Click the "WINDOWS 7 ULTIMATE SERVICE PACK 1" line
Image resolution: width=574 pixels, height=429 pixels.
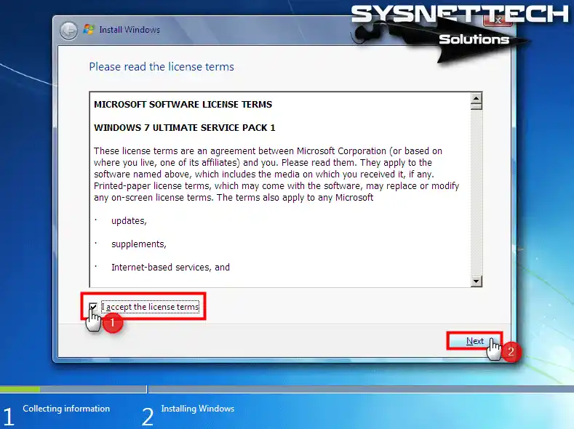(x=184, y=128)
